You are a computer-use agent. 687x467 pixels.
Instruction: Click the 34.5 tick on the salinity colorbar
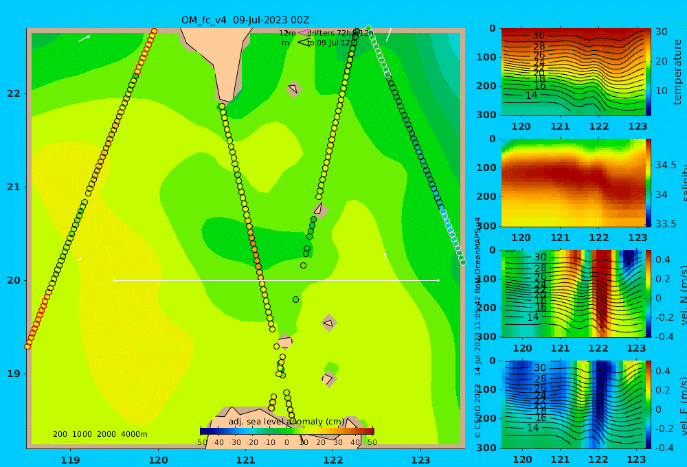(x=666, y=165)
